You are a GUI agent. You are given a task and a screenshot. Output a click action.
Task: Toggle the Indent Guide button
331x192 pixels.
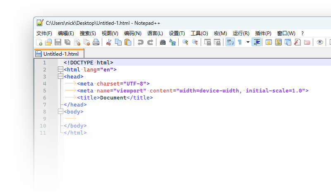[x=257, y=42]
